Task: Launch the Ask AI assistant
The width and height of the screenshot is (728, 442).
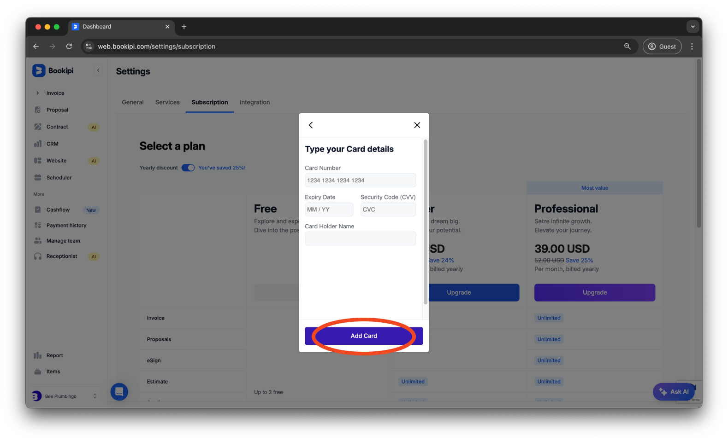Action: coord(674,392)
